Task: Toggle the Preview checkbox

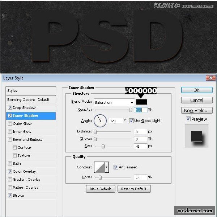Action: click(188, 119)
